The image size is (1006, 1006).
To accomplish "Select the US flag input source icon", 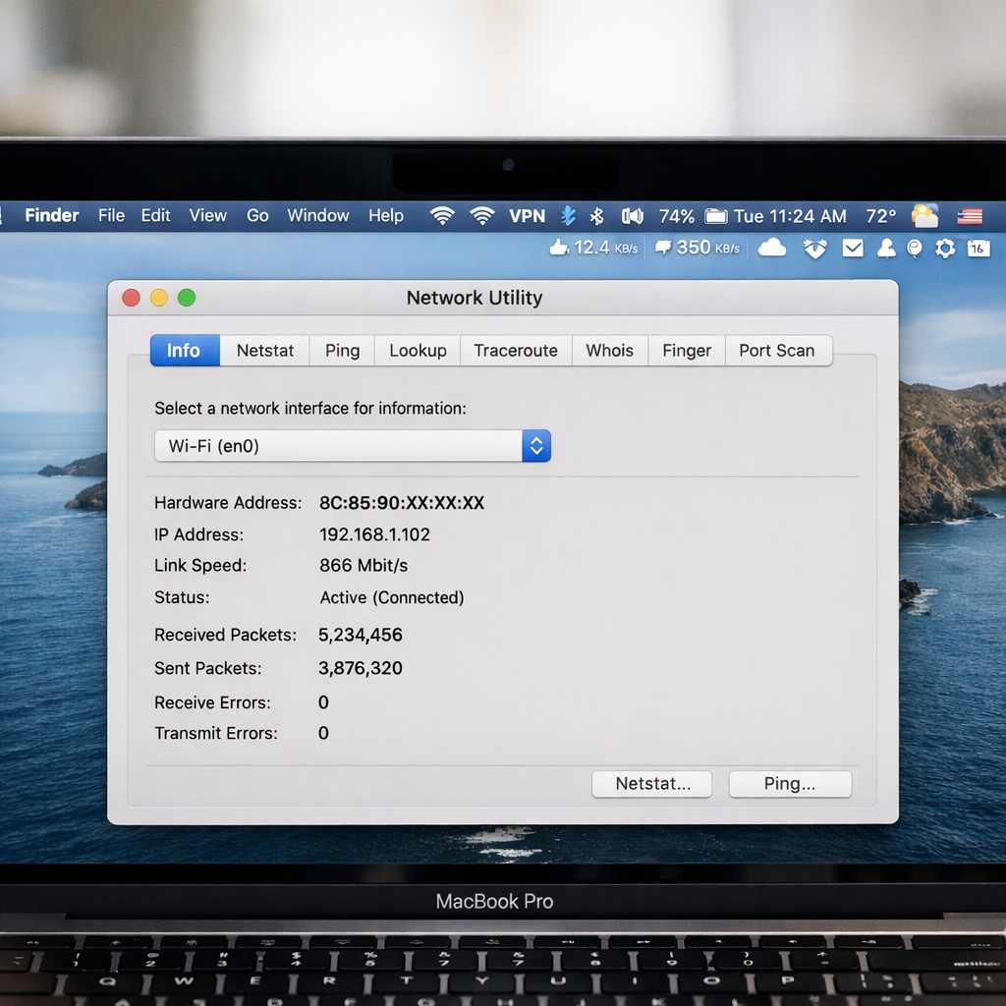I will click(971, 215).
